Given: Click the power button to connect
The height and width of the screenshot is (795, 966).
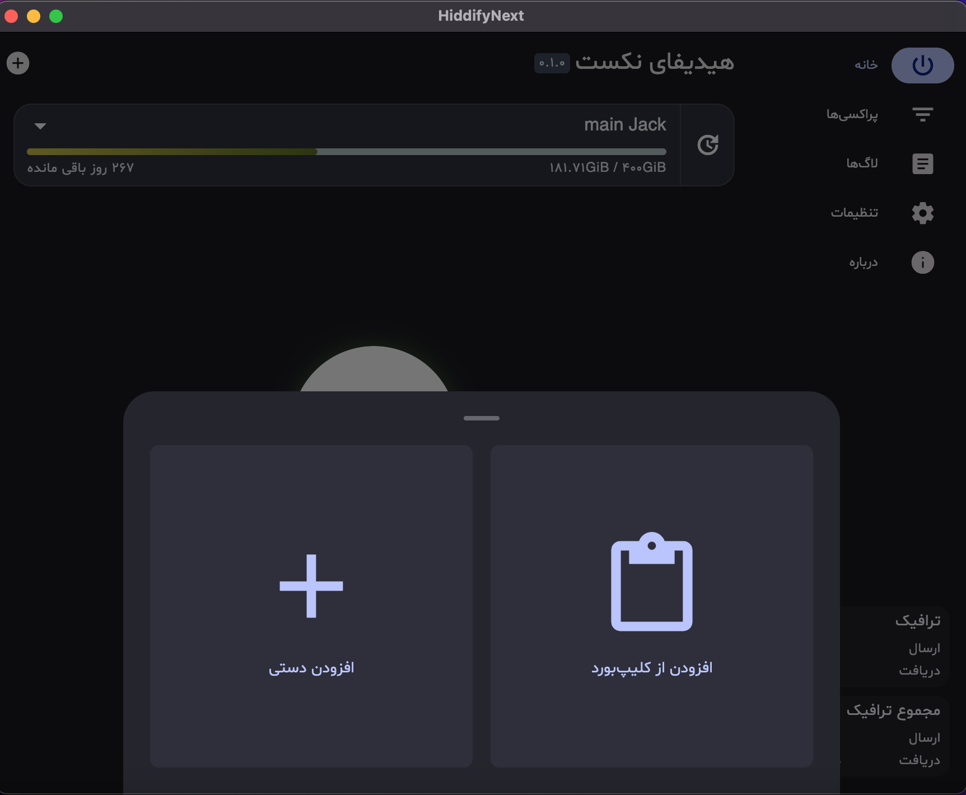Looking at the screenshot, I should click(x=922, y=65).
